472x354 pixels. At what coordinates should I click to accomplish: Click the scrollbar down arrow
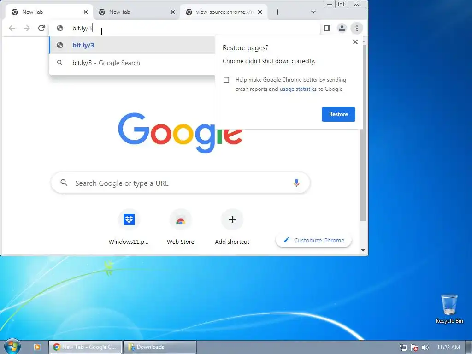363,250
